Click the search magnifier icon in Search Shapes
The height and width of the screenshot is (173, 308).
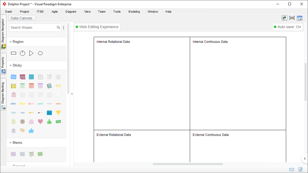tap(58, 27)
